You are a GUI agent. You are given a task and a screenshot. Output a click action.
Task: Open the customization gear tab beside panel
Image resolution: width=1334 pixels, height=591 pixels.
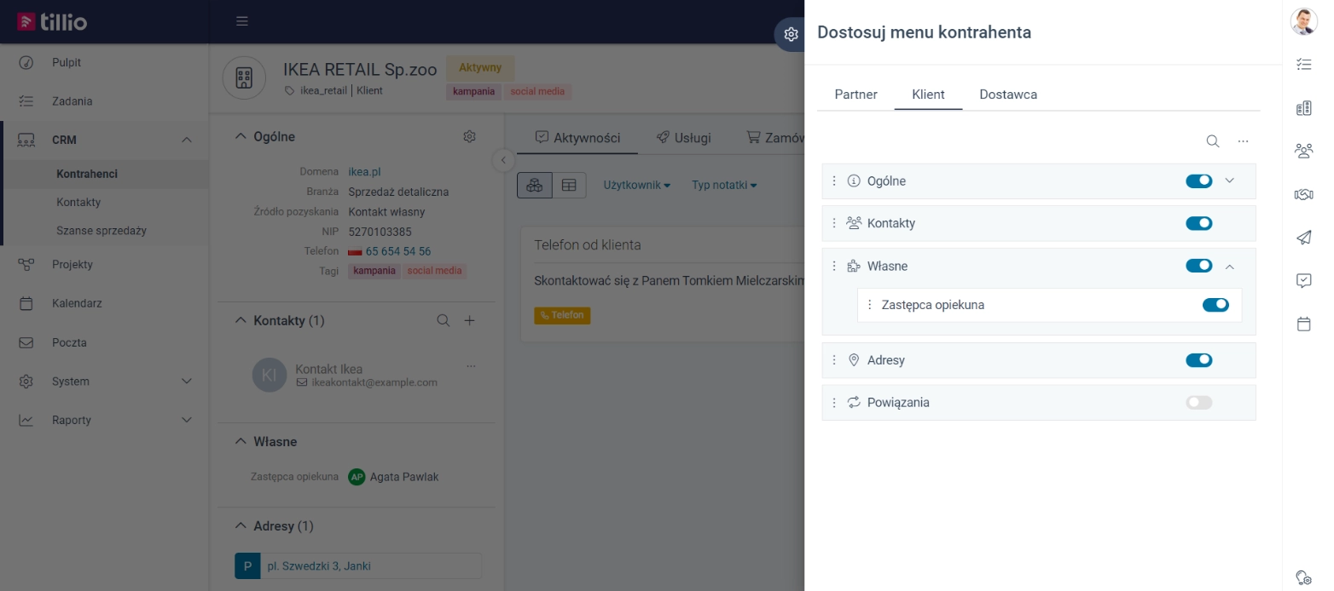tap(791, 34)
